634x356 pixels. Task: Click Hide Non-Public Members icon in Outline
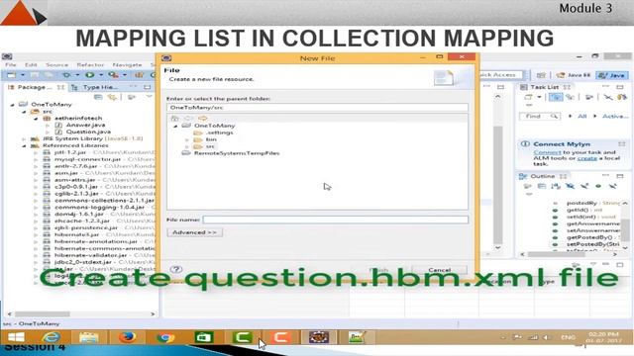(598, 186)
